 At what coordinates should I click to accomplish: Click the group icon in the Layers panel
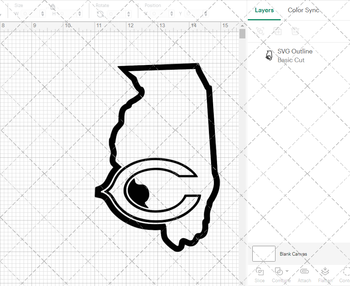260,31
